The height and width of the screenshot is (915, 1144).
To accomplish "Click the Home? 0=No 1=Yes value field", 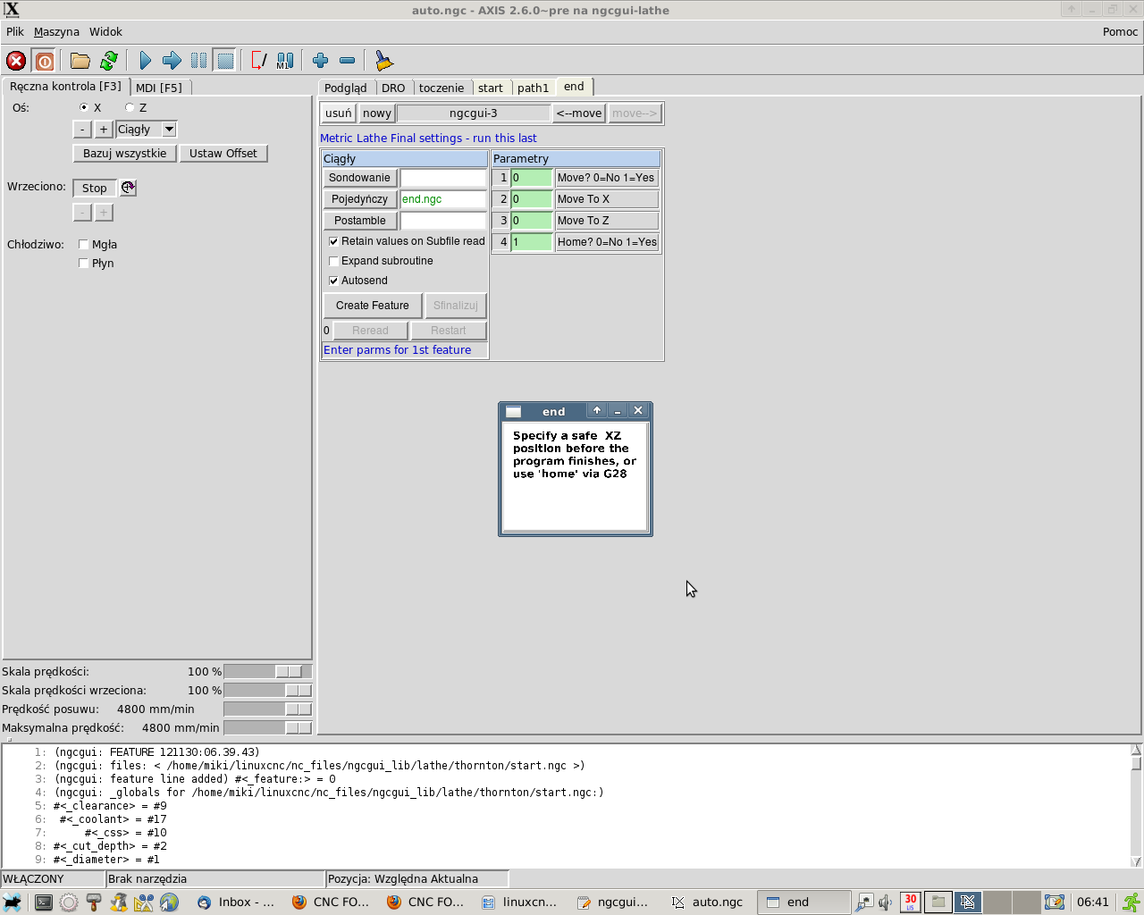I will tap(532, 242).
